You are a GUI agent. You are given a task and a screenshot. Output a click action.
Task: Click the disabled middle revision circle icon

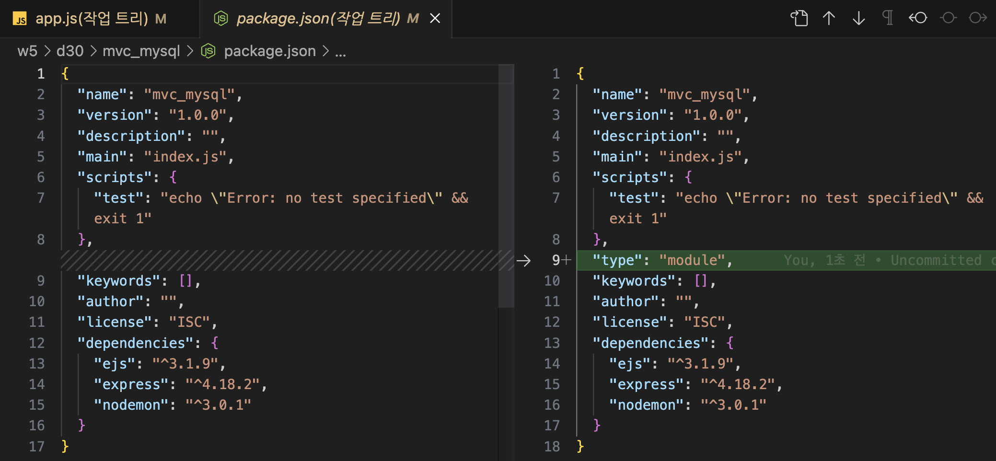point(948,18)
